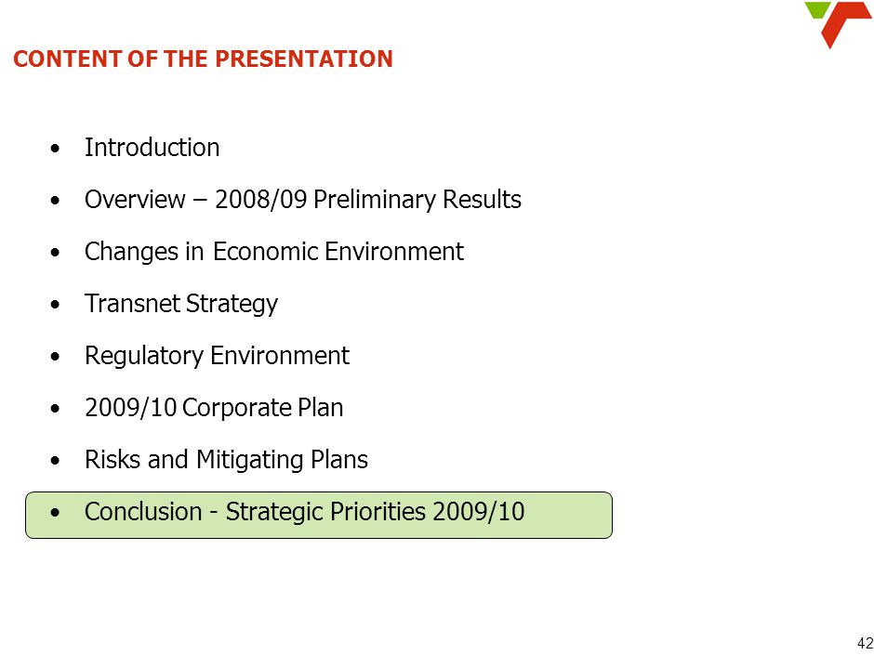Select the 'Content of the Presentation' heading

203,59
